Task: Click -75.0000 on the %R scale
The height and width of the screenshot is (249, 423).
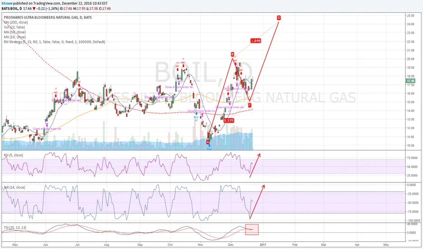Action: pos(413,212)
